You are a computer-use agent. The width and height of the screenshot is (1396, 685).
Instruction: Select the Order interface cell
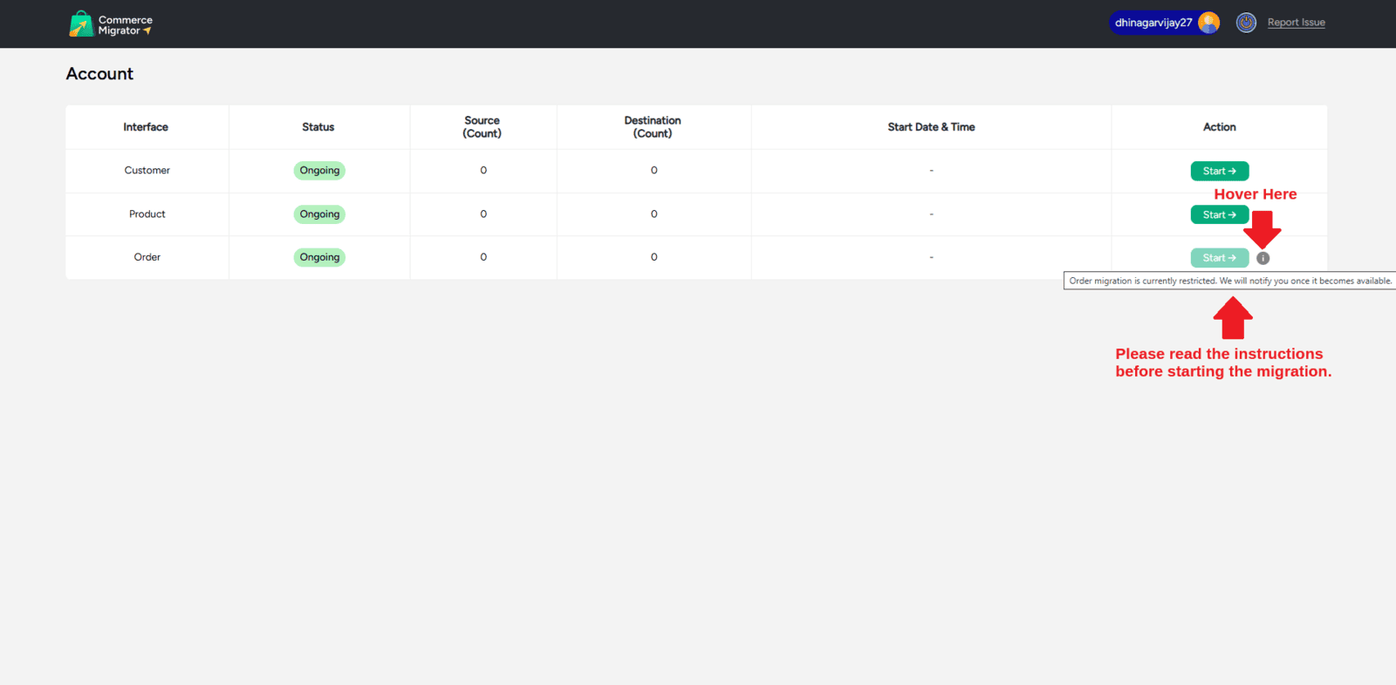[x=147, y=257]
